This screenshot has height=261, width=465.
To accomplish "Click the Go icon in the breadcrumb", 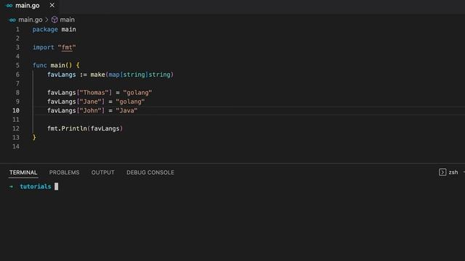I will [12, 20].
